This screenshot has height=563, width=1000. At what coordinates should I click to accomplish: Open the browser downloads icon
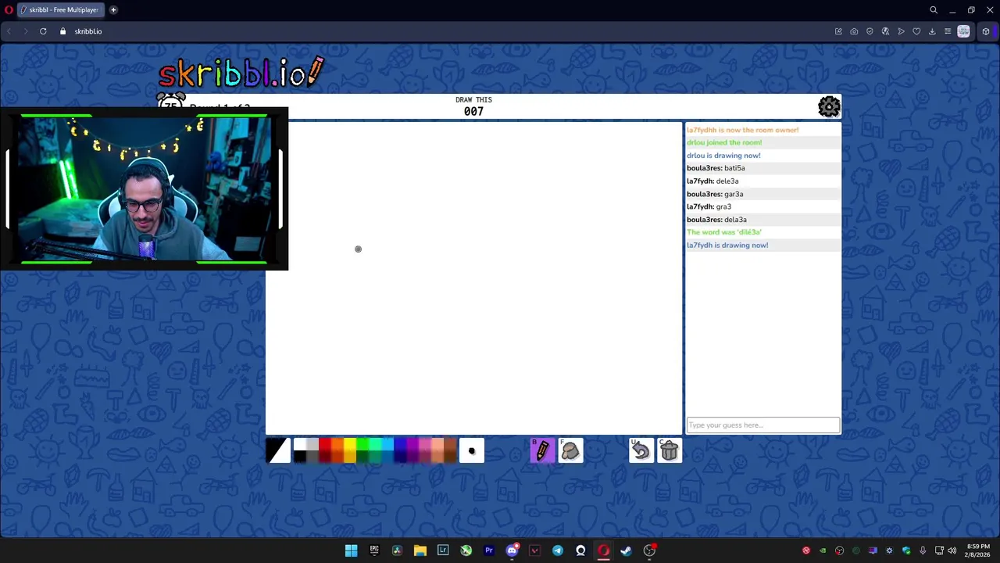click(932, 31)
